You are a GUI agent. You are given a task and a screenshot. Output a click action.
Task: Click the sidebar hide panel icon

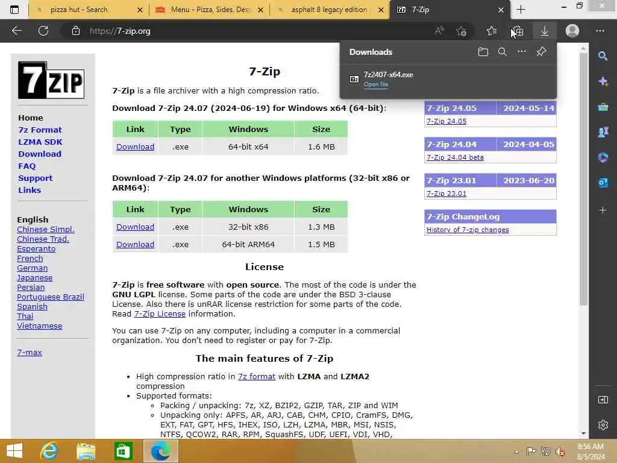click(x=603, y=400)
